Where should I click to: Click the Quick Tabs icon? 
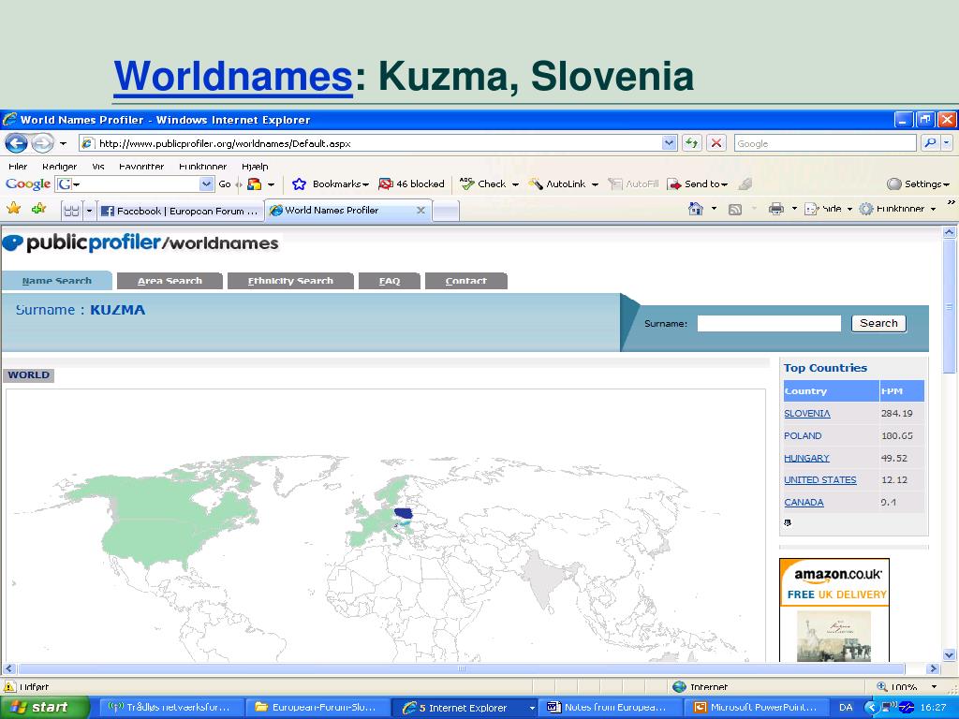(x=71, y=211)
